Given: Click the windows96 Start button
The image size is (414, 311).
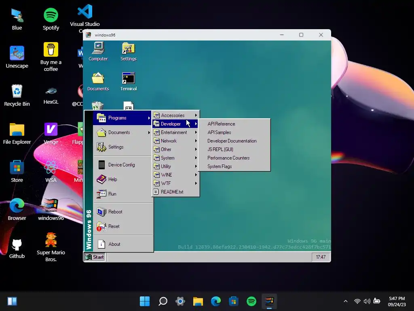Looking at the screenshot, I should click(x=95, y=257).
